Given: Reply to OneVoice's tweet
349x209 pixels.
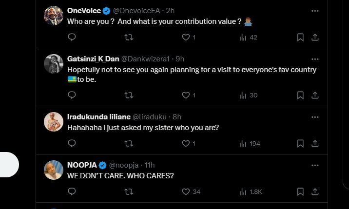Looking at the screenshot, I should coord(72,37).
